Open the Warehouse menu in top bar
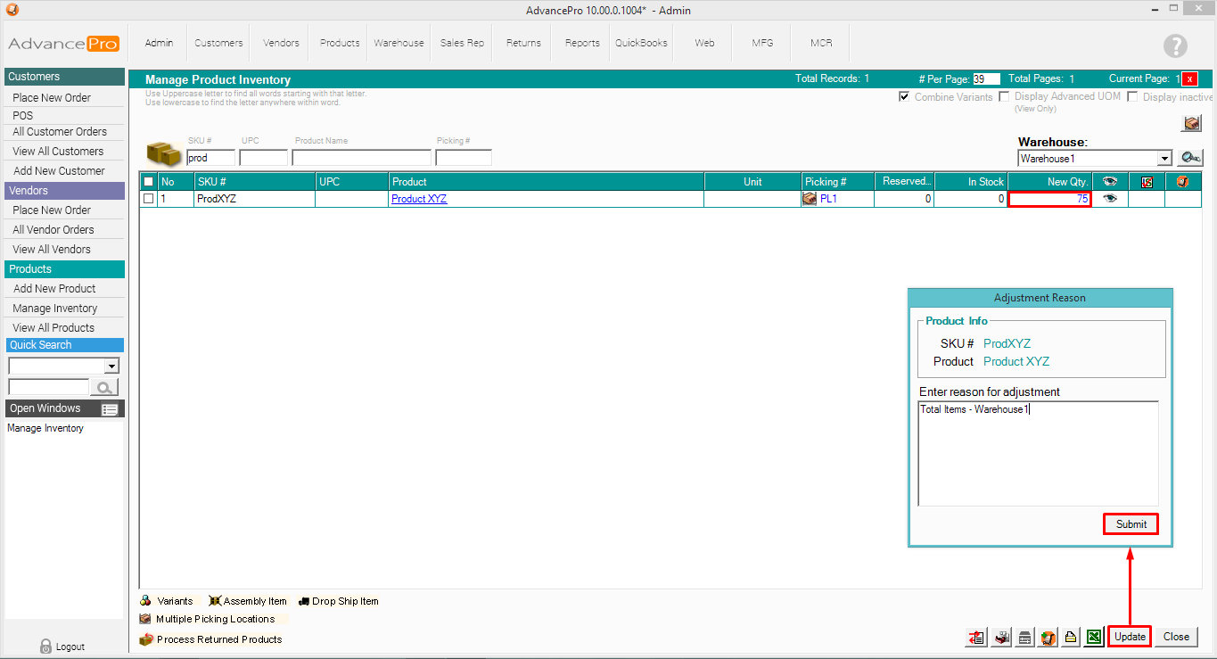 [399, 43]
